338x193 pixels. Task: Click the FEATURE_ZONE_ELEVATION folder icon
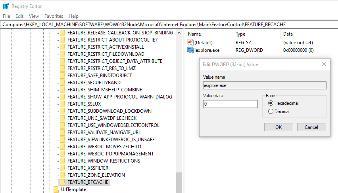[x=63, y=175]
